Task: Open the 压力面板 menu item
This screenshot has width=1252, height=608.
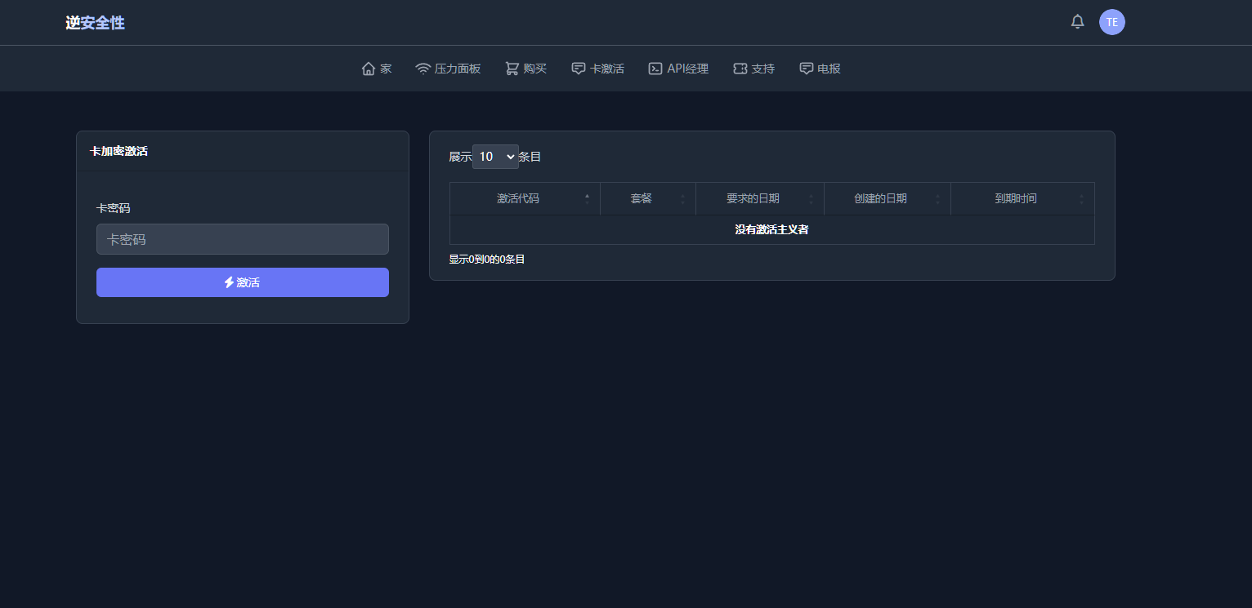Action: point(448,69)
